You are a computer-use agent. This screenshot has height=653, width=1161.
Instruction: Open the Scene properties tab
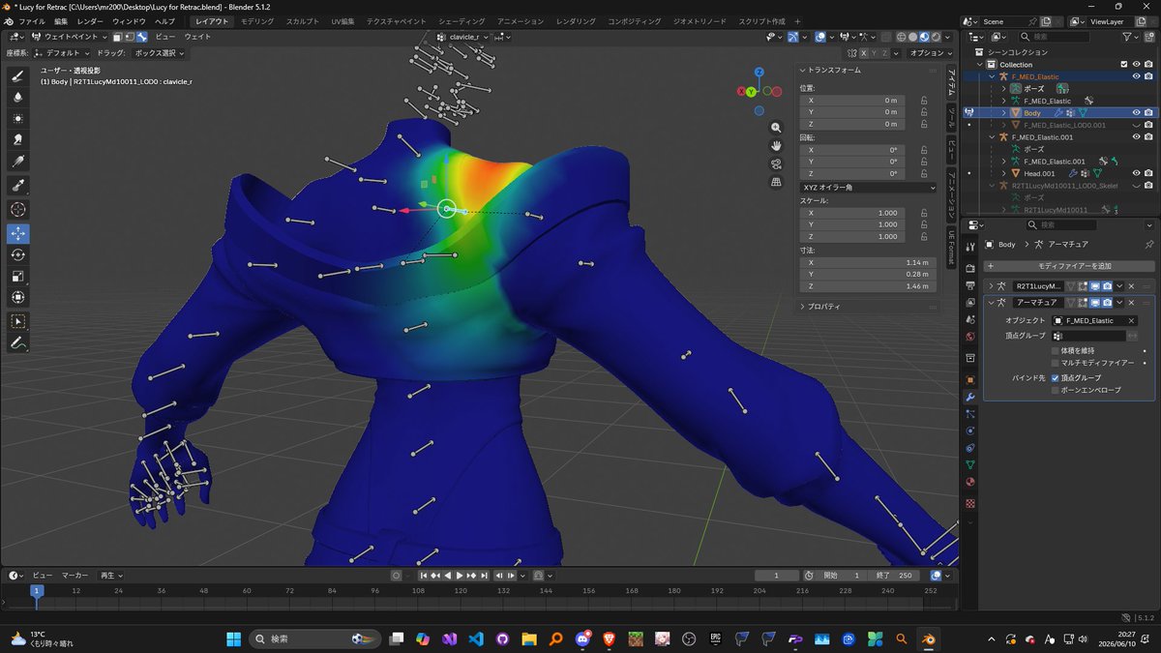click(970, 318)
